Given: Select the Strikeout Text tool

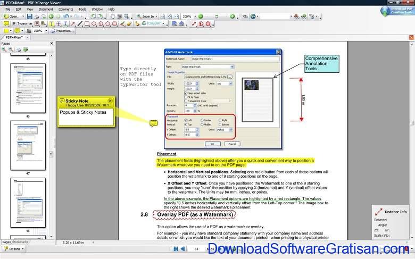Looking at the screenshot, I should [x=59, y=24].
